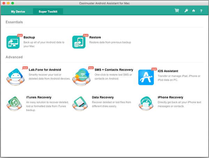This screenshot has width=209, height=158.
Task: Click the iPhone Recovery title
Action: pos(170,97)
